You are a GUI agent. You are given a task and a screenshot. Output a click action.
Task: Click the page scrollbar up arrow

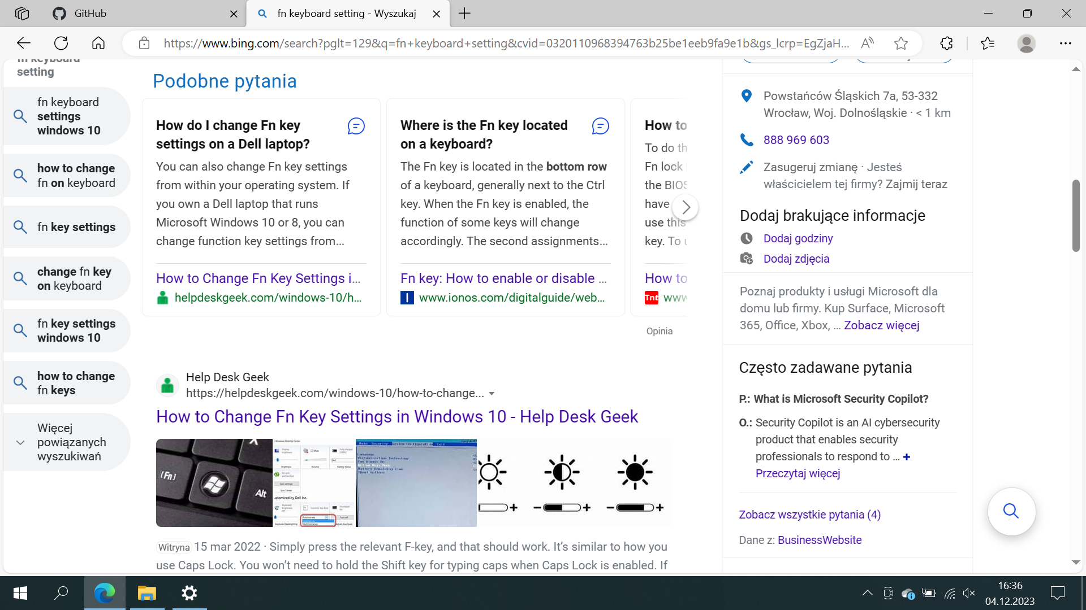[1076, 69]
